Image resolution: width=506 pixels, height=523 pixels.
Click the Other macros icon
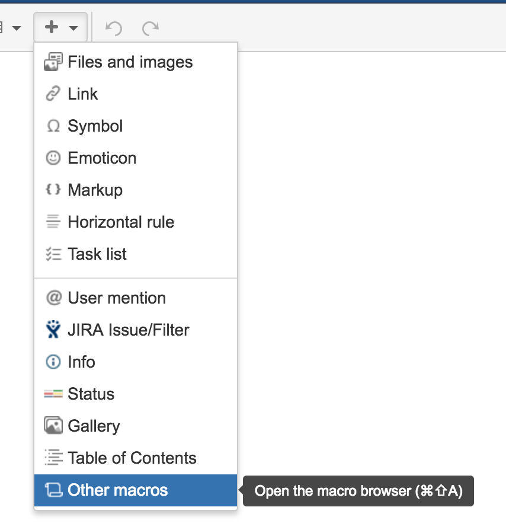[x=54, y=490]
